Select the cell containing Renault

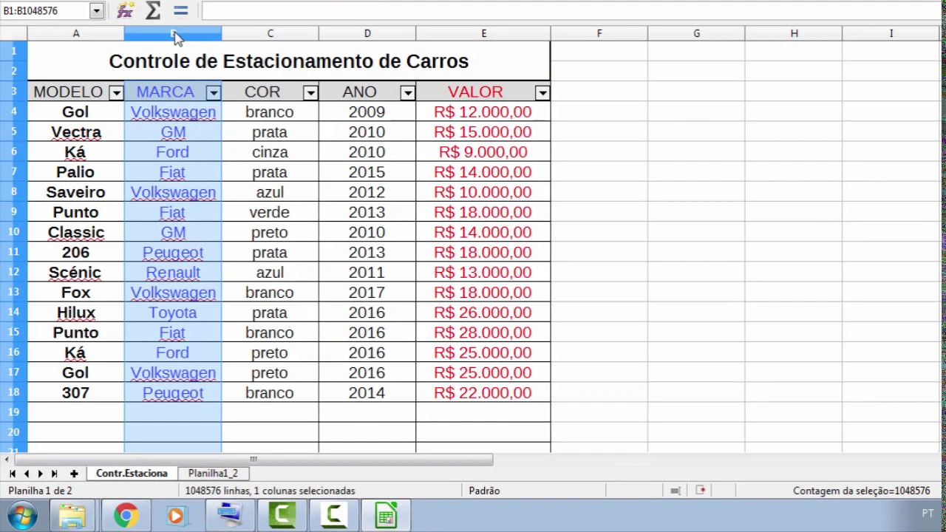[173, 272]
